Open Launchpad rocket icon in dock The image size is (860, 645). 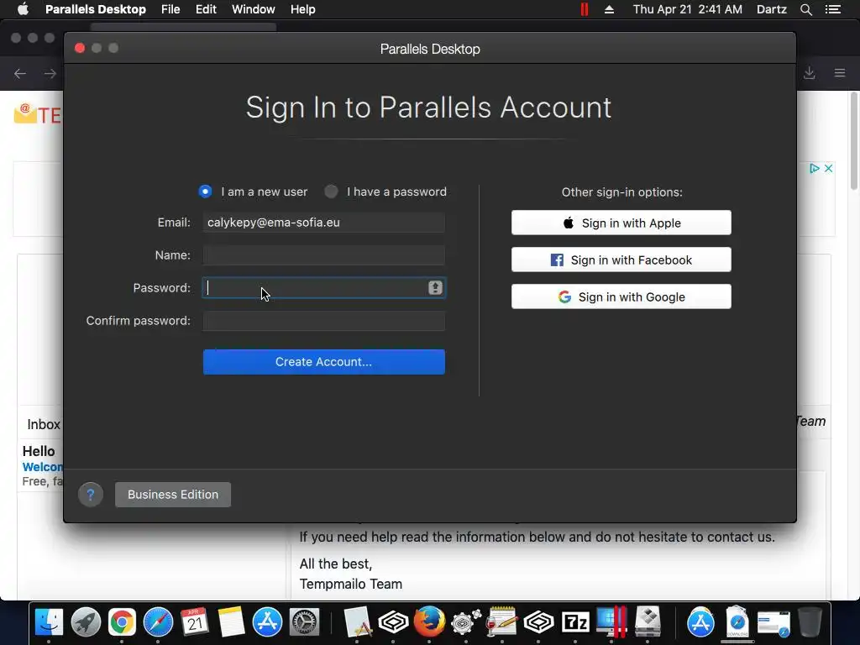86,622
